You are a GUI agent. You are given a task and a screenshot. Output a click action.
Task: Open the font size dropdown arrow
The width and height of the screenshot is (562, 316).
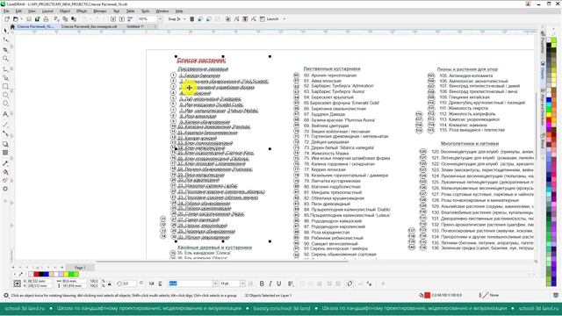242,284
